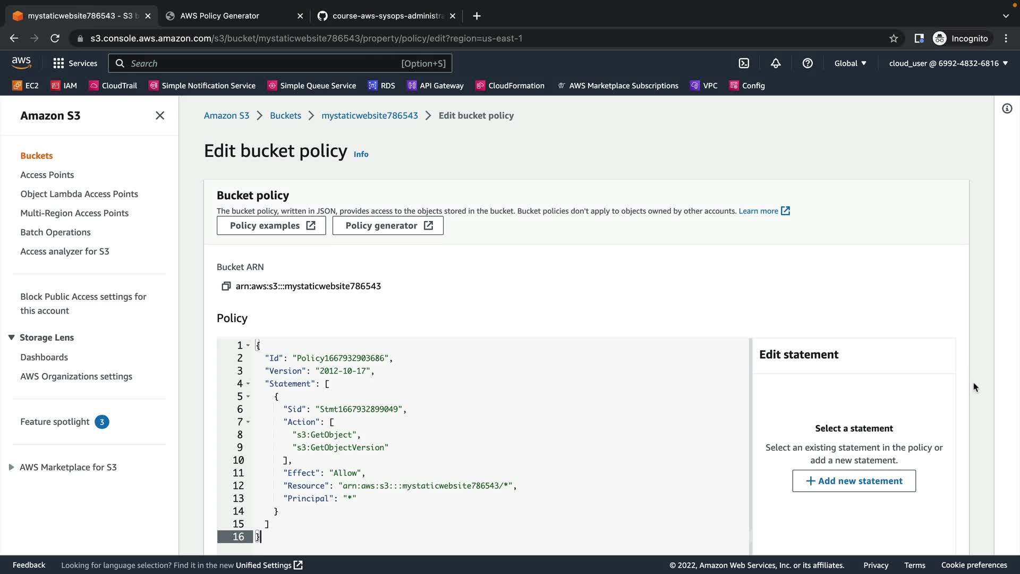This screenshot has width=1020, height=574.
Task: Click the help question mark icon
Action: [x=807, y=63]
